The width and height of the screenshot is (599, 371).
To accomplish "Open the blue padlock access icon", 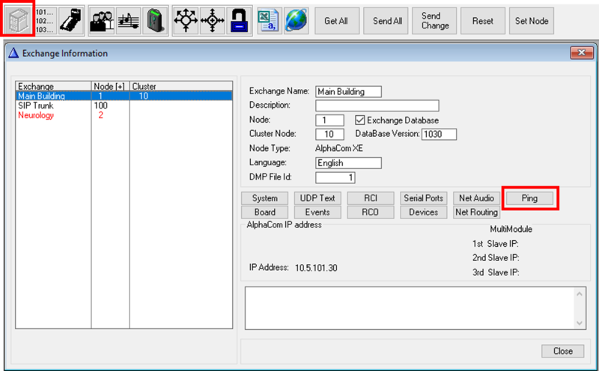I will click(x=239, y=21).
